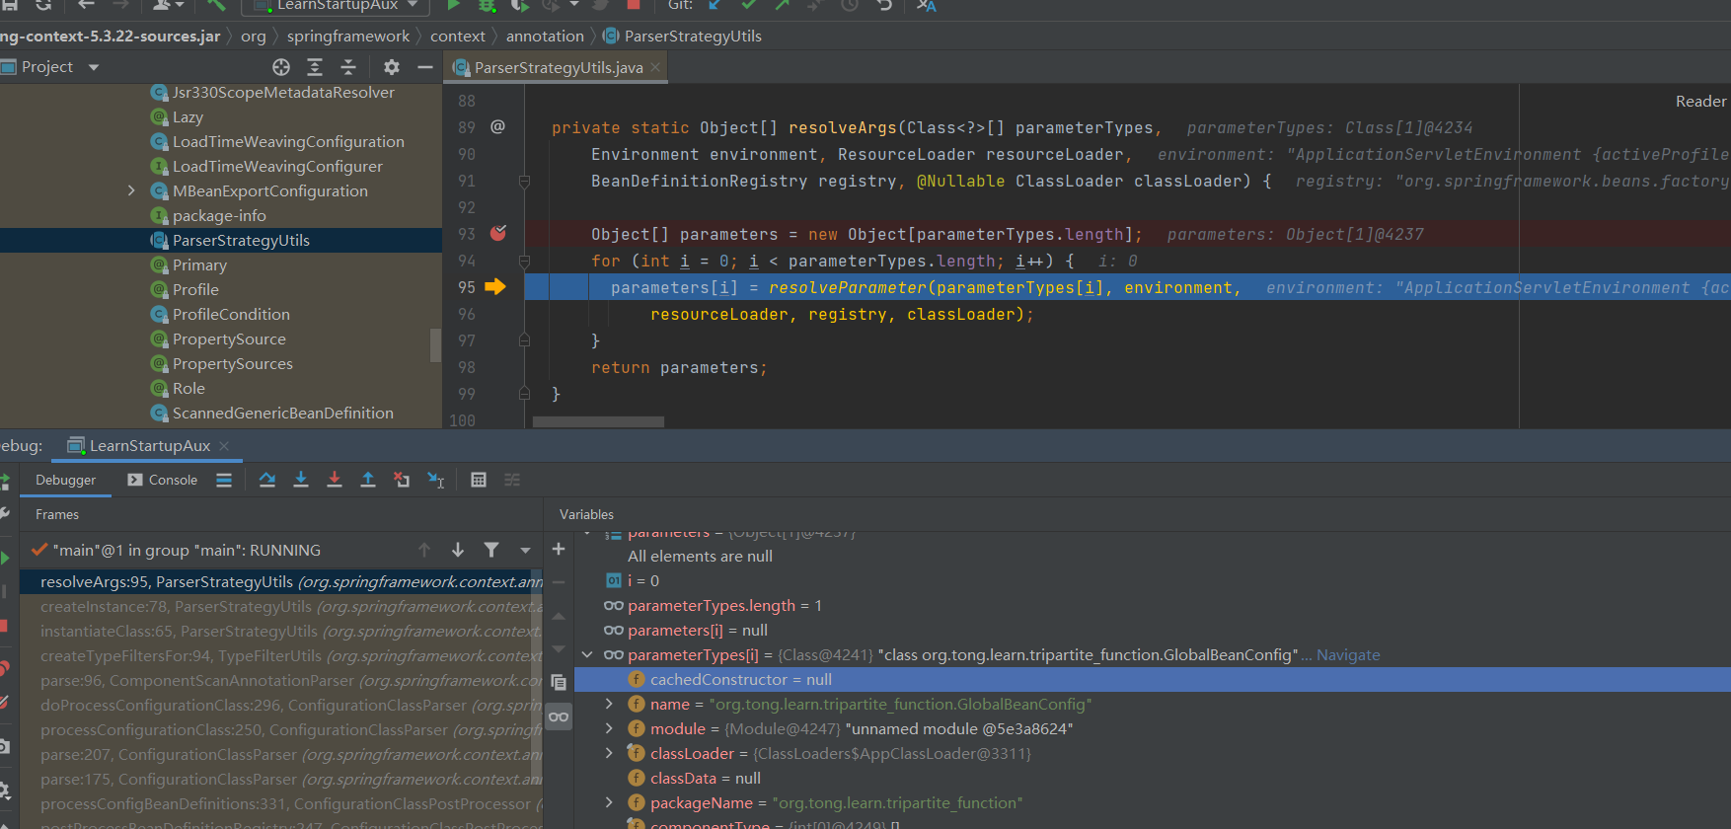Click the Navigate link for parameterTypes[i]

[x=1348, y=654]
